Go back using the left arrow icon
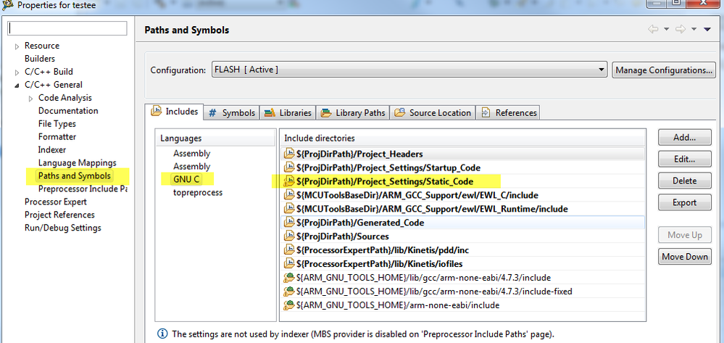724x343 pixels. (x=653, y=30)
